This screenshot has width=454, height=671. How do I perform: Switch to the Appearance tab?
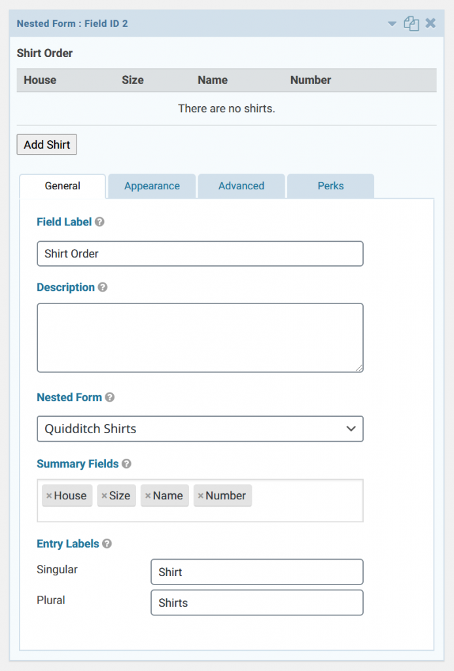pyautogui.click(x=152, y=186)
